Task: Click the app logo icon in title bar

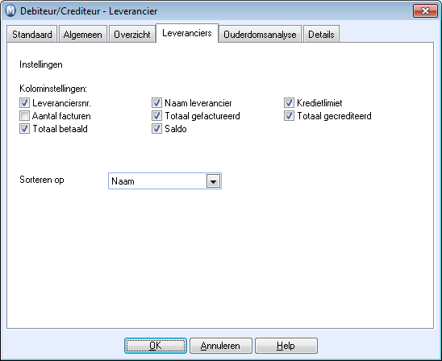Action: coord(10,11)
